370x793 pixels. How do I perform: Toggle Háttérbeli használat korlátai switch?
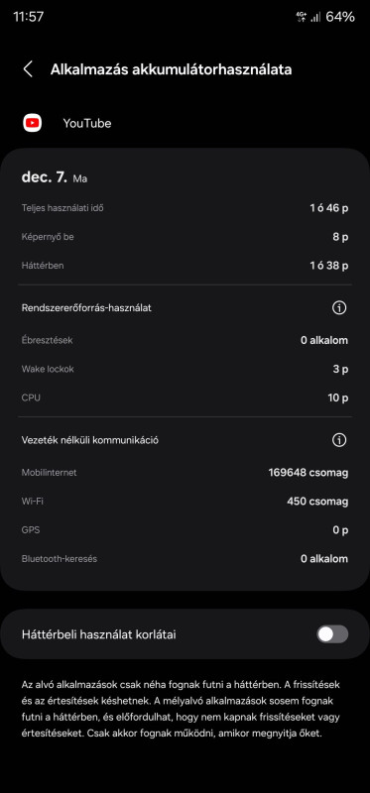coord(332,634)
